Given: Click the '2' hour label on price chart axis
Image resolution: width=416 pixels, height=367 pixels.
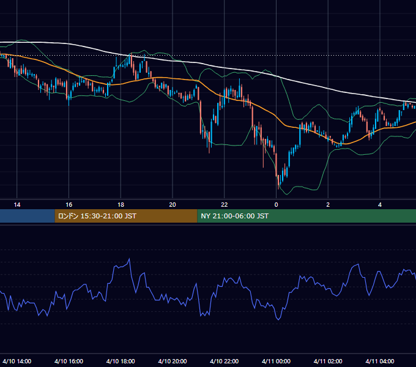Looking at the screenshot, I should pos(328,205).
